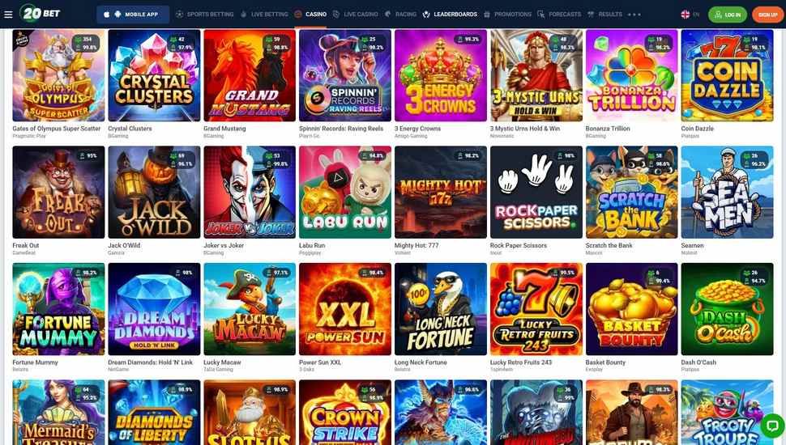Click the orange Sign Up button
The width and height of the screenshot is (786, 445).
point(767,15)
